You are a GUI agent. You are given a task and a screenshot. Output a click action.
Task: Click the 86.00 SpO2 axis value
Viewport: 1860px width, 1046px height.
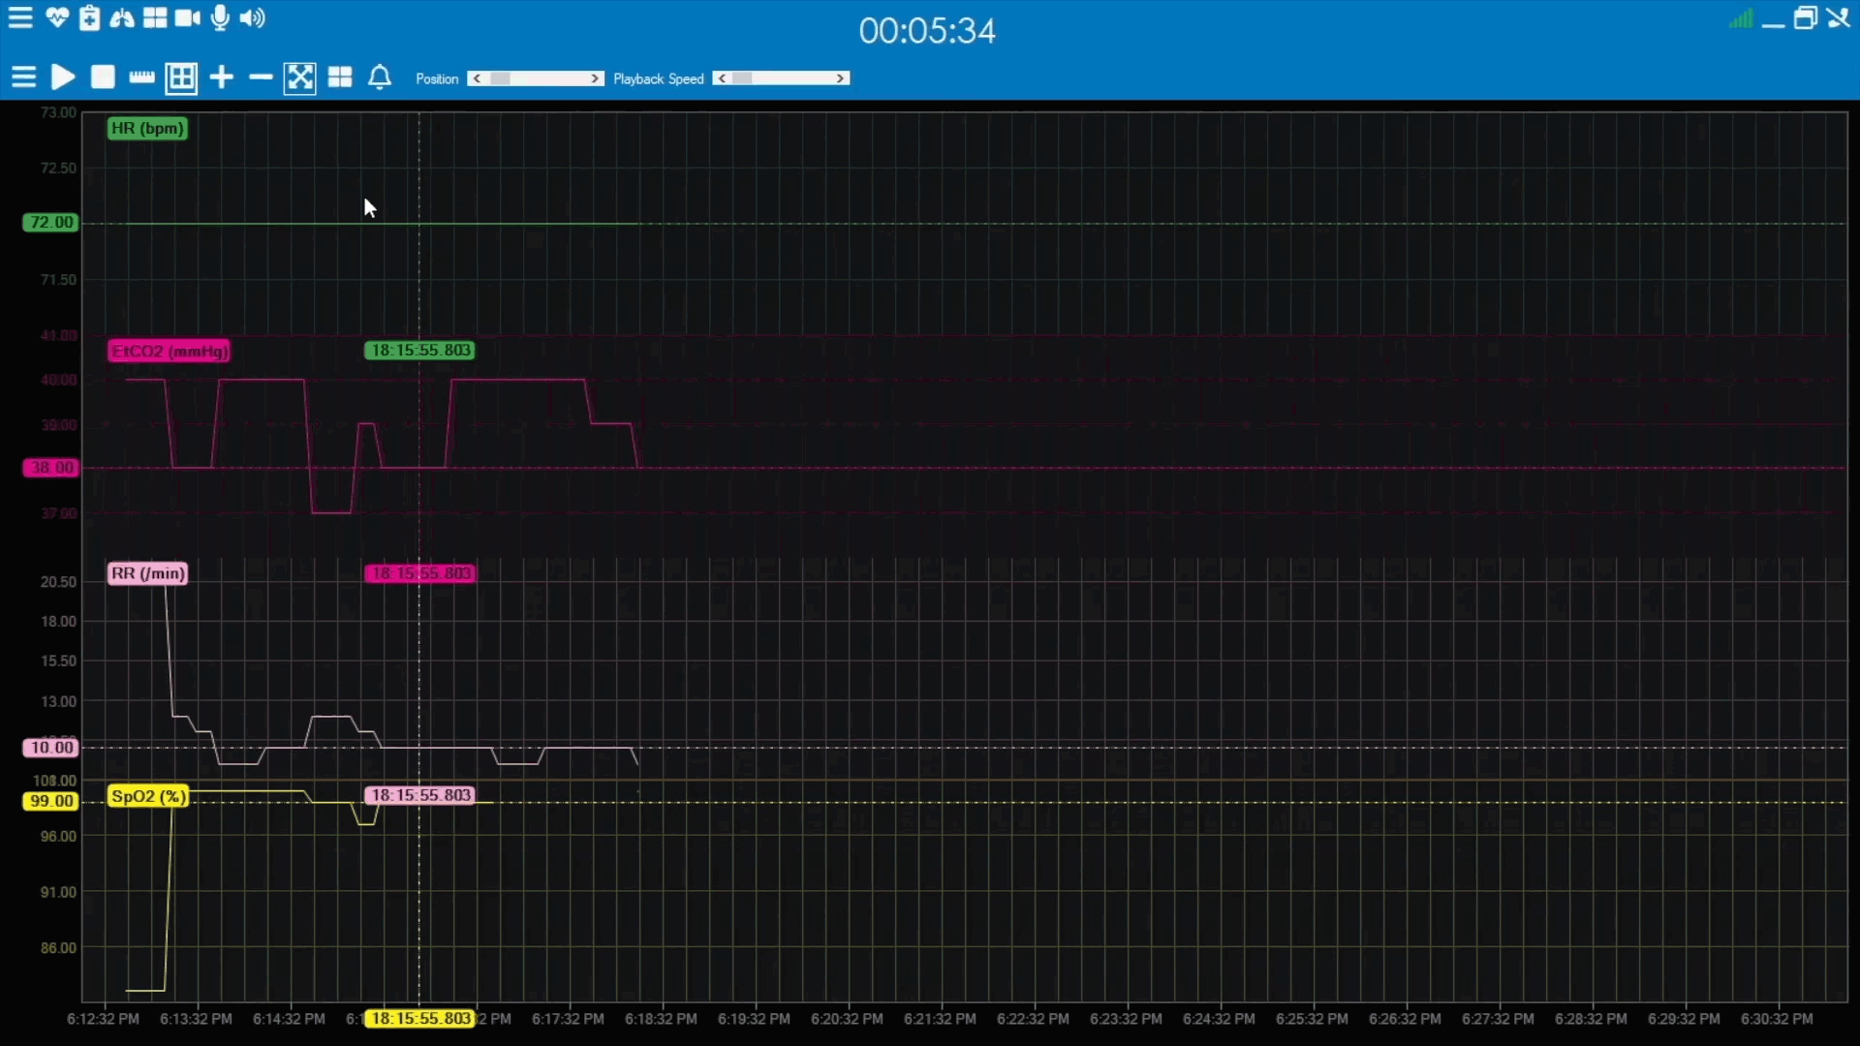[58, 948]
